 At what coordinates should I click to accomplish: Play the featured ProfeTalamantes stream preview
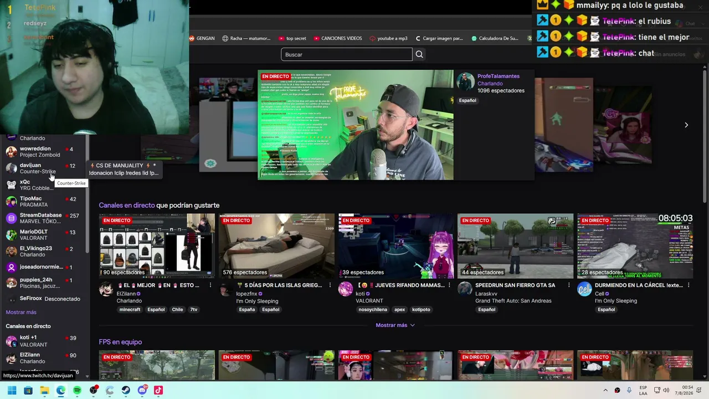coord(356,125)
